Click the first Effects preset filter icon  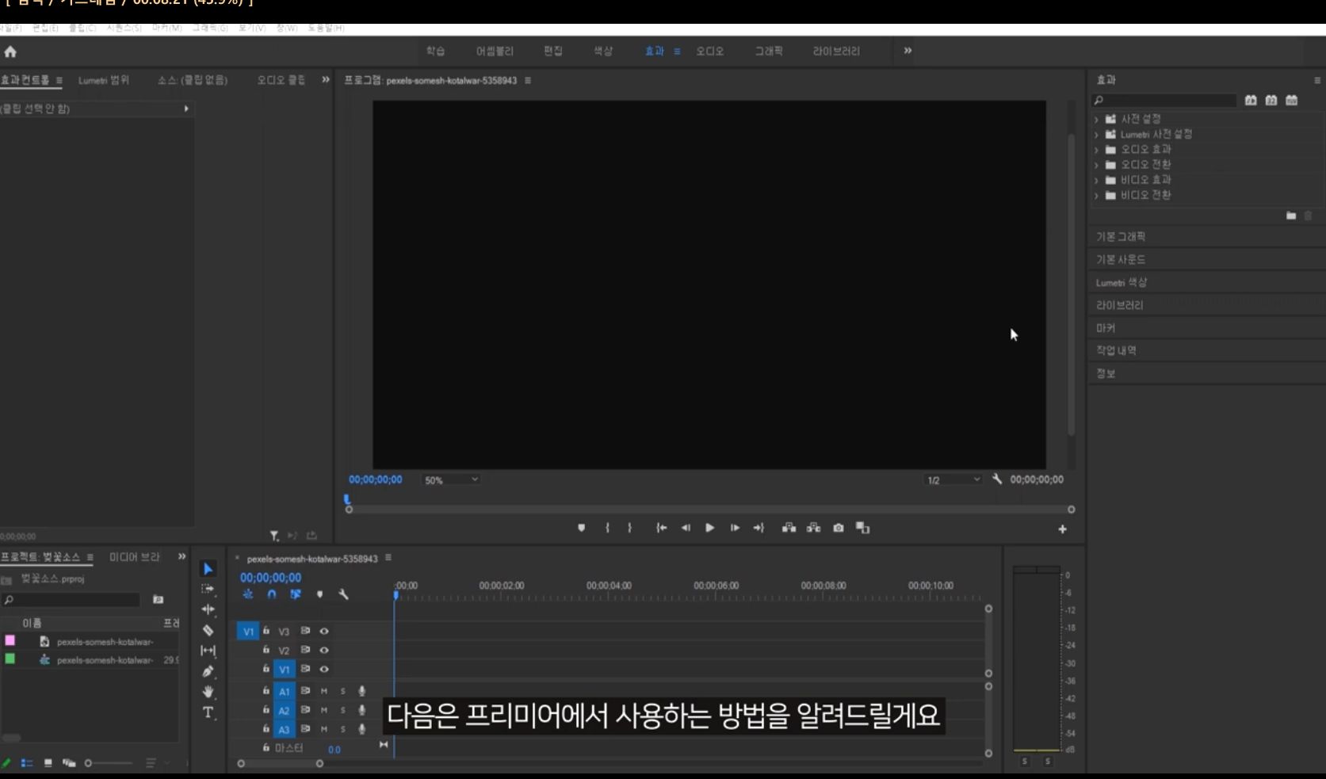(1251, 100)
